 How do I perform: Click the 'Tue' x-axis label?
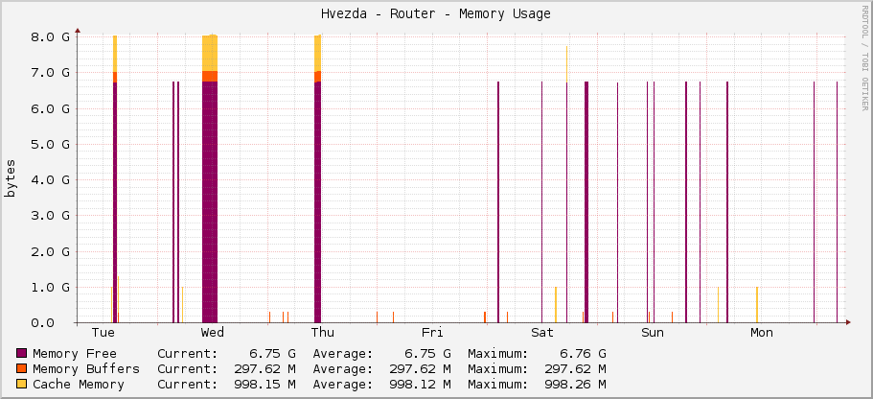coord(103,333)
